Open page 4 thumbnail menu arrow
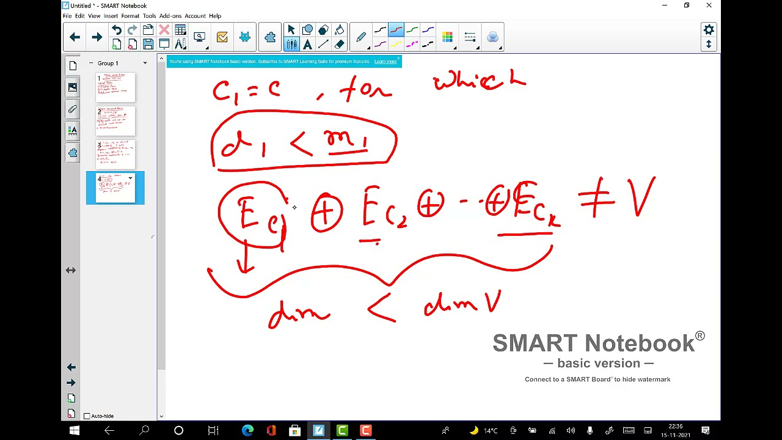This screenshot has width=782, height=440. (130, 178)
